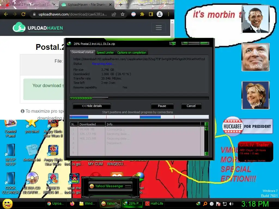Click Huckabee for President gadget

(247, 126)
